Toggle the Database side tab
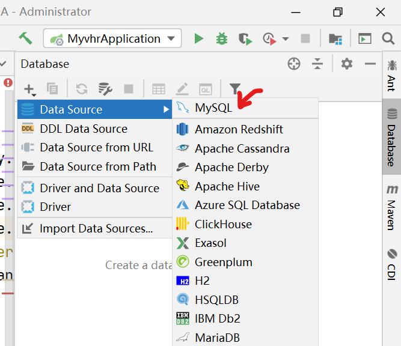Viewport: 401px width, 346px height. (391, 137)
